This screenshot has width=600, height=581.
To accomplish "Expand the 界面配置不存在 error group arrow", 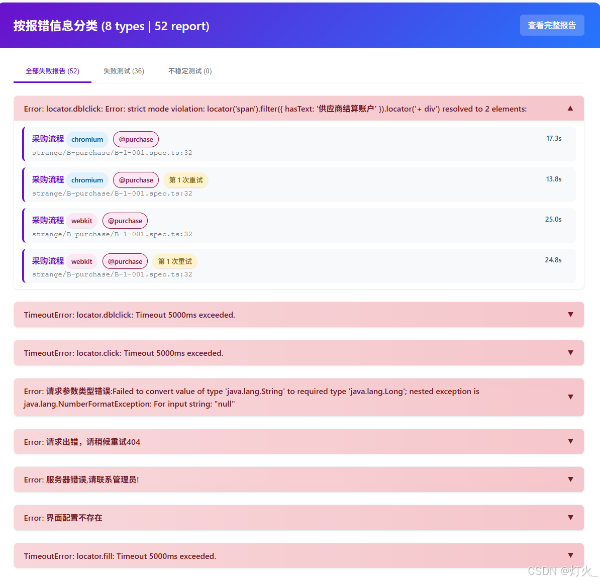I will 570,518.
